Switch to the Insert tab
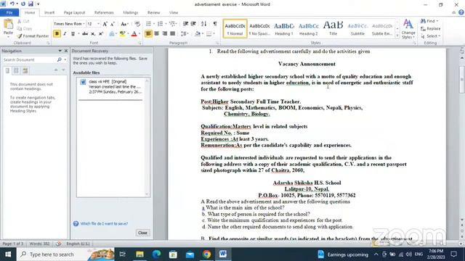The width and height of the screenshot is (465, 261). [x=49, y=12]
